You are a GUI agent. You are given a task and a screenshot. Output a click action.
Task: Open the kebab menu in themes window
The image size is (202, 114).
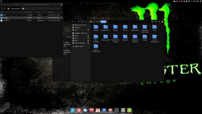click(159, 22)
